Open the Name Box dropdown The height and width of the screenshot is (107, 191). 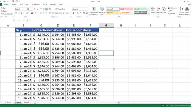pos(13,21)
